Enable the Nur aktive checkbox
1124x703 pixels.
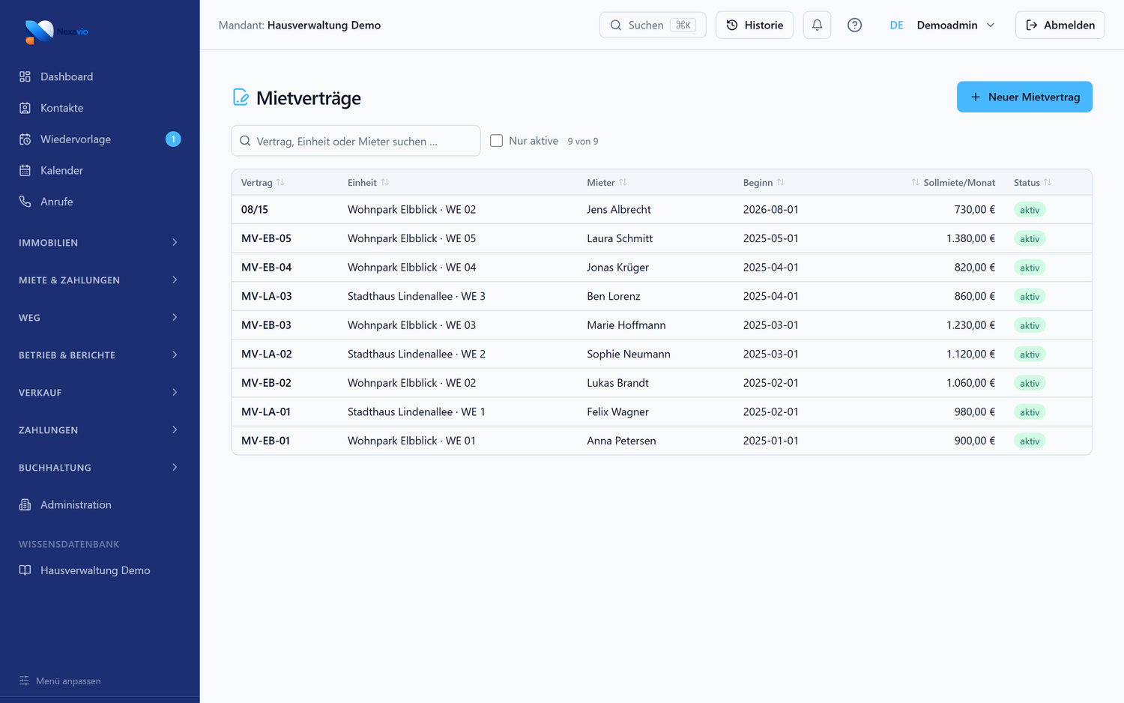tap(496, 141)
